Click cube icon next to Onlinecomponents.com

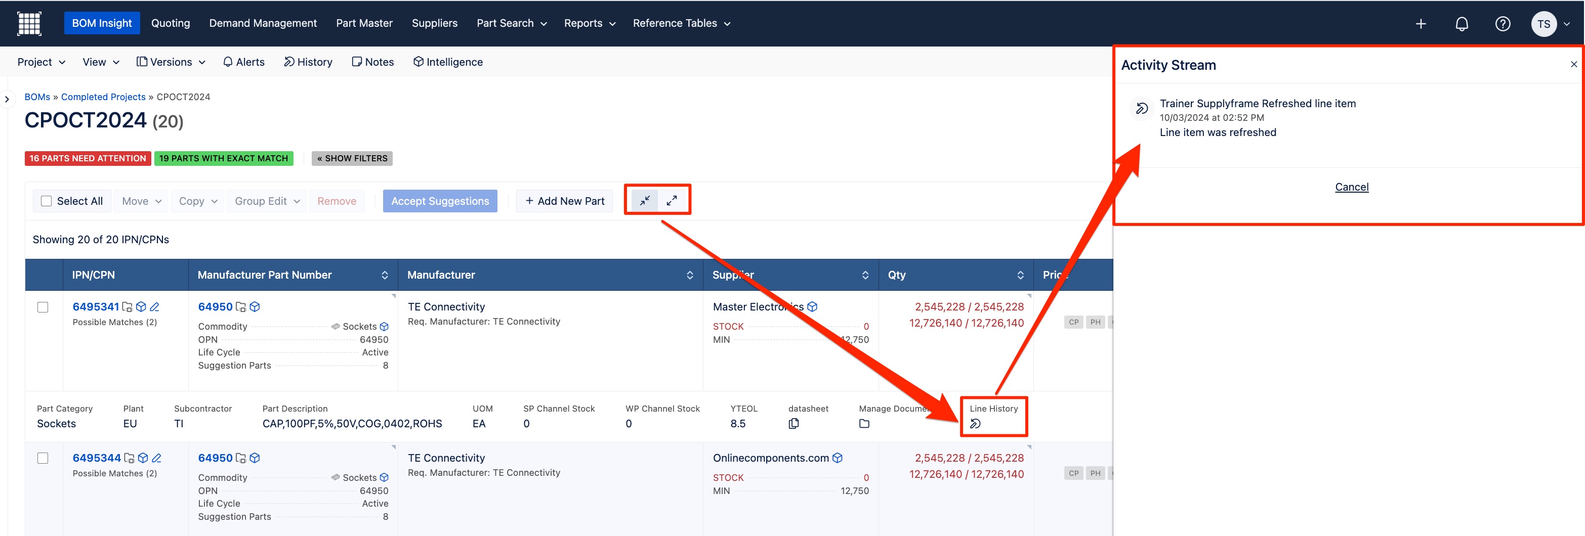838,458
